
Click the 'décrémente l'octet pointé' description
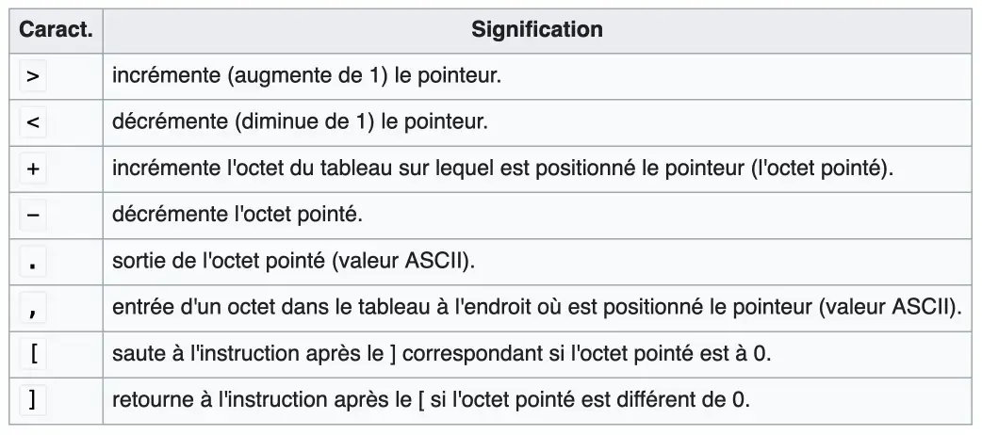tap(238, 215)
